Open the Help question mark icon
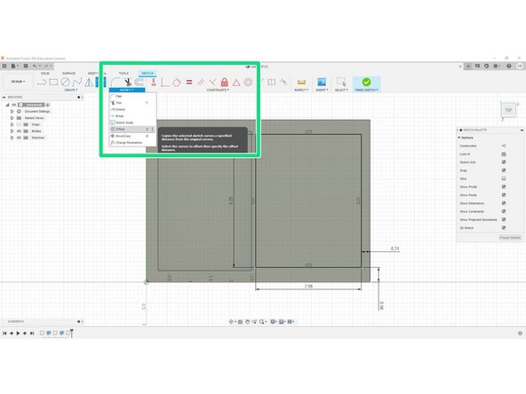 [509, 66]
